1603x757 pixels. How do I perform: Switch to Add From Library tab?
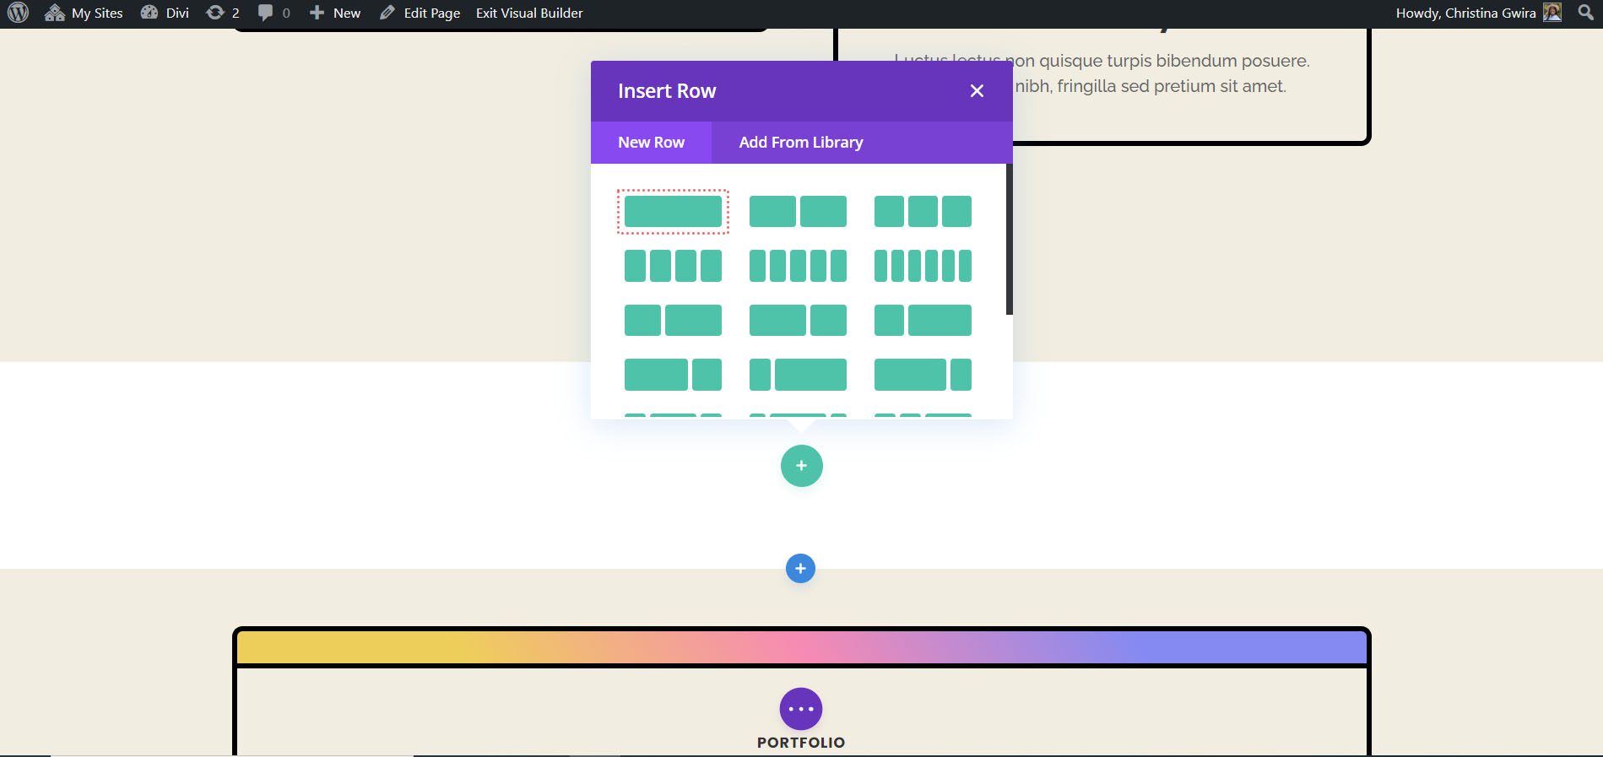pos(800,143)
